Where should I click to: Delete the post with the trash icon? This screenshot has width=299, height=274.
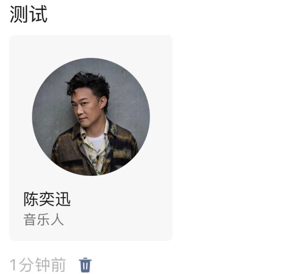85,265
